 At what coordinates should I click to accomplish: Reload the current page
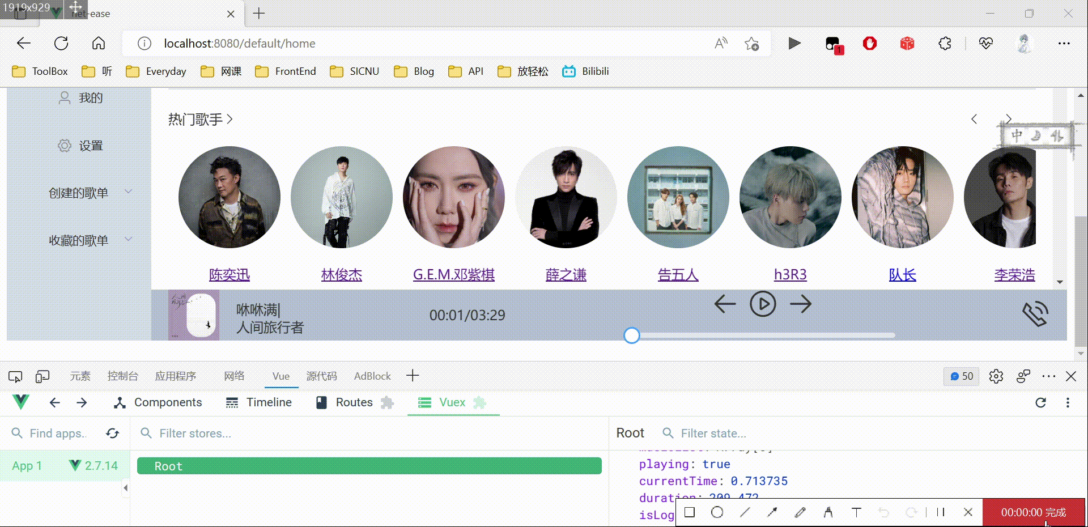61,43
